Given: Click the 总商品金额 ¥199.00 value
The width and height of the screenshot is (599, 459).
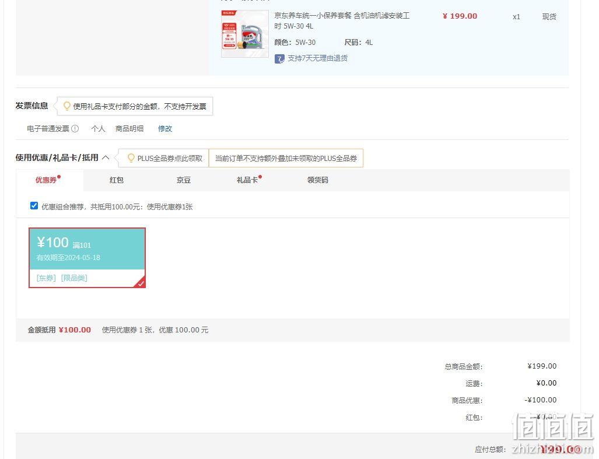Looking at the screenshot, I should pyautogui.click(x=542, y=366).
